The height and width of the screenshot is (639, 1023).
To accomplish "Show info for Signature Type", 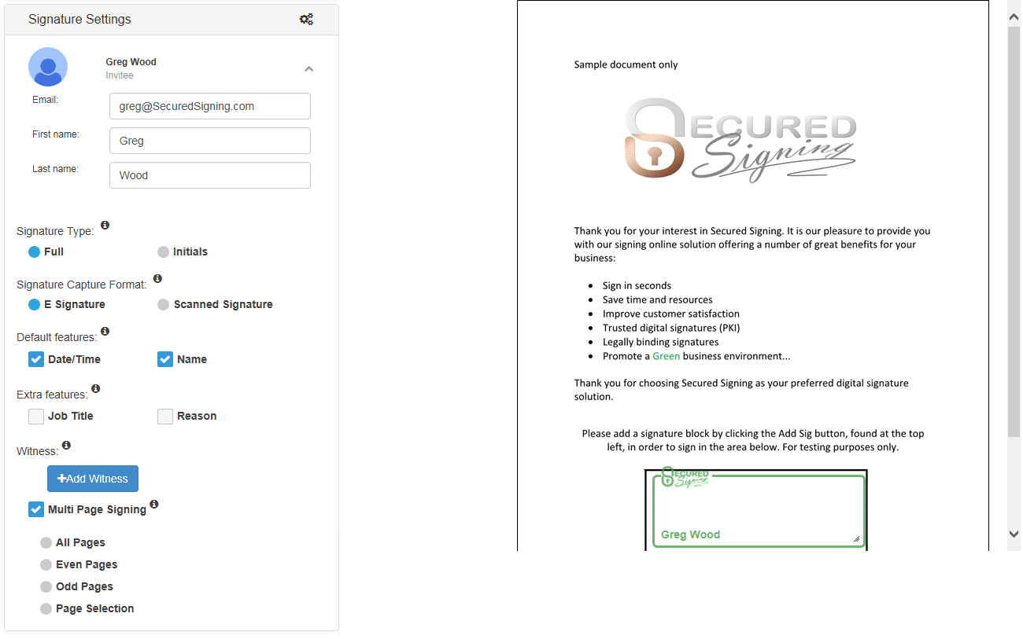I will coord(105,226).
